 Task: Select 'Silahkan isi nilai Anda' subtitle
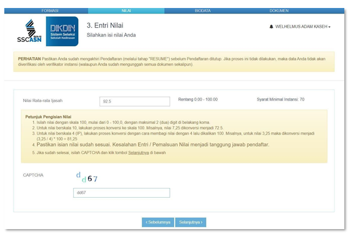[x=111, y=35]
